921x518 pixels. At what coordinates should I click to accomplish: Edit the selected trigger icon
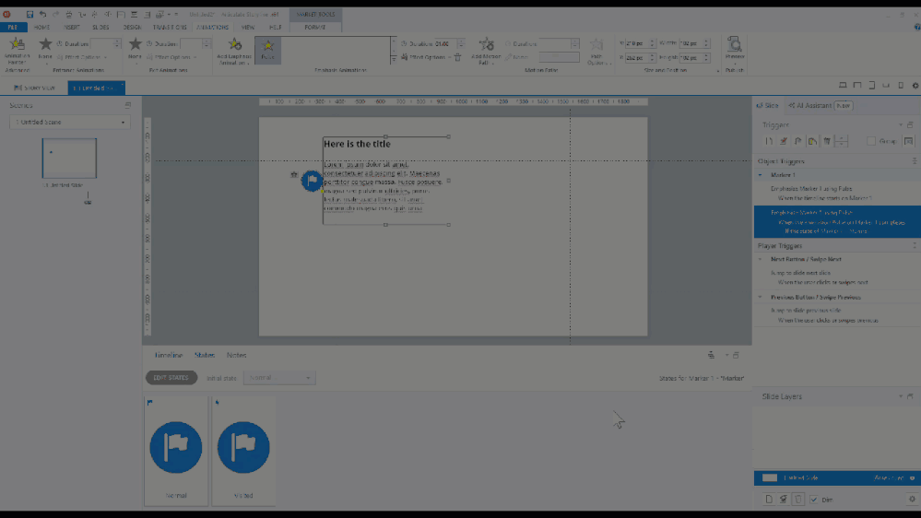(x=784, y=141)
